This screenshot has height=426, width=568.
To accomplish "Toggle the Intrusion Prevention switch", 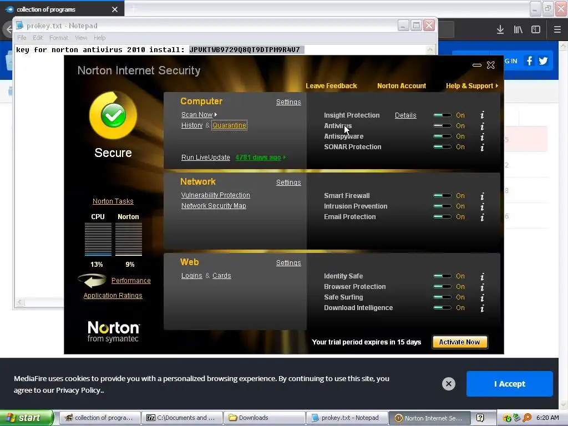I will (x=442, y=206).
